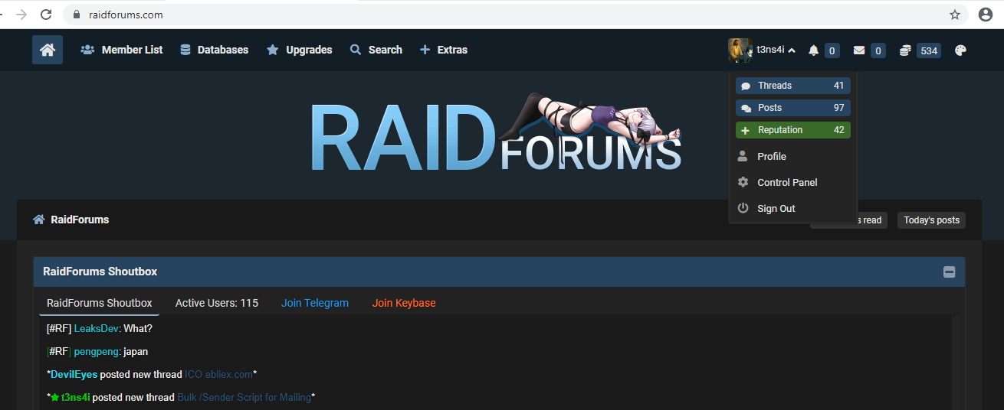
Task: Open credits coins icon
Action: [x=905, y=50]
